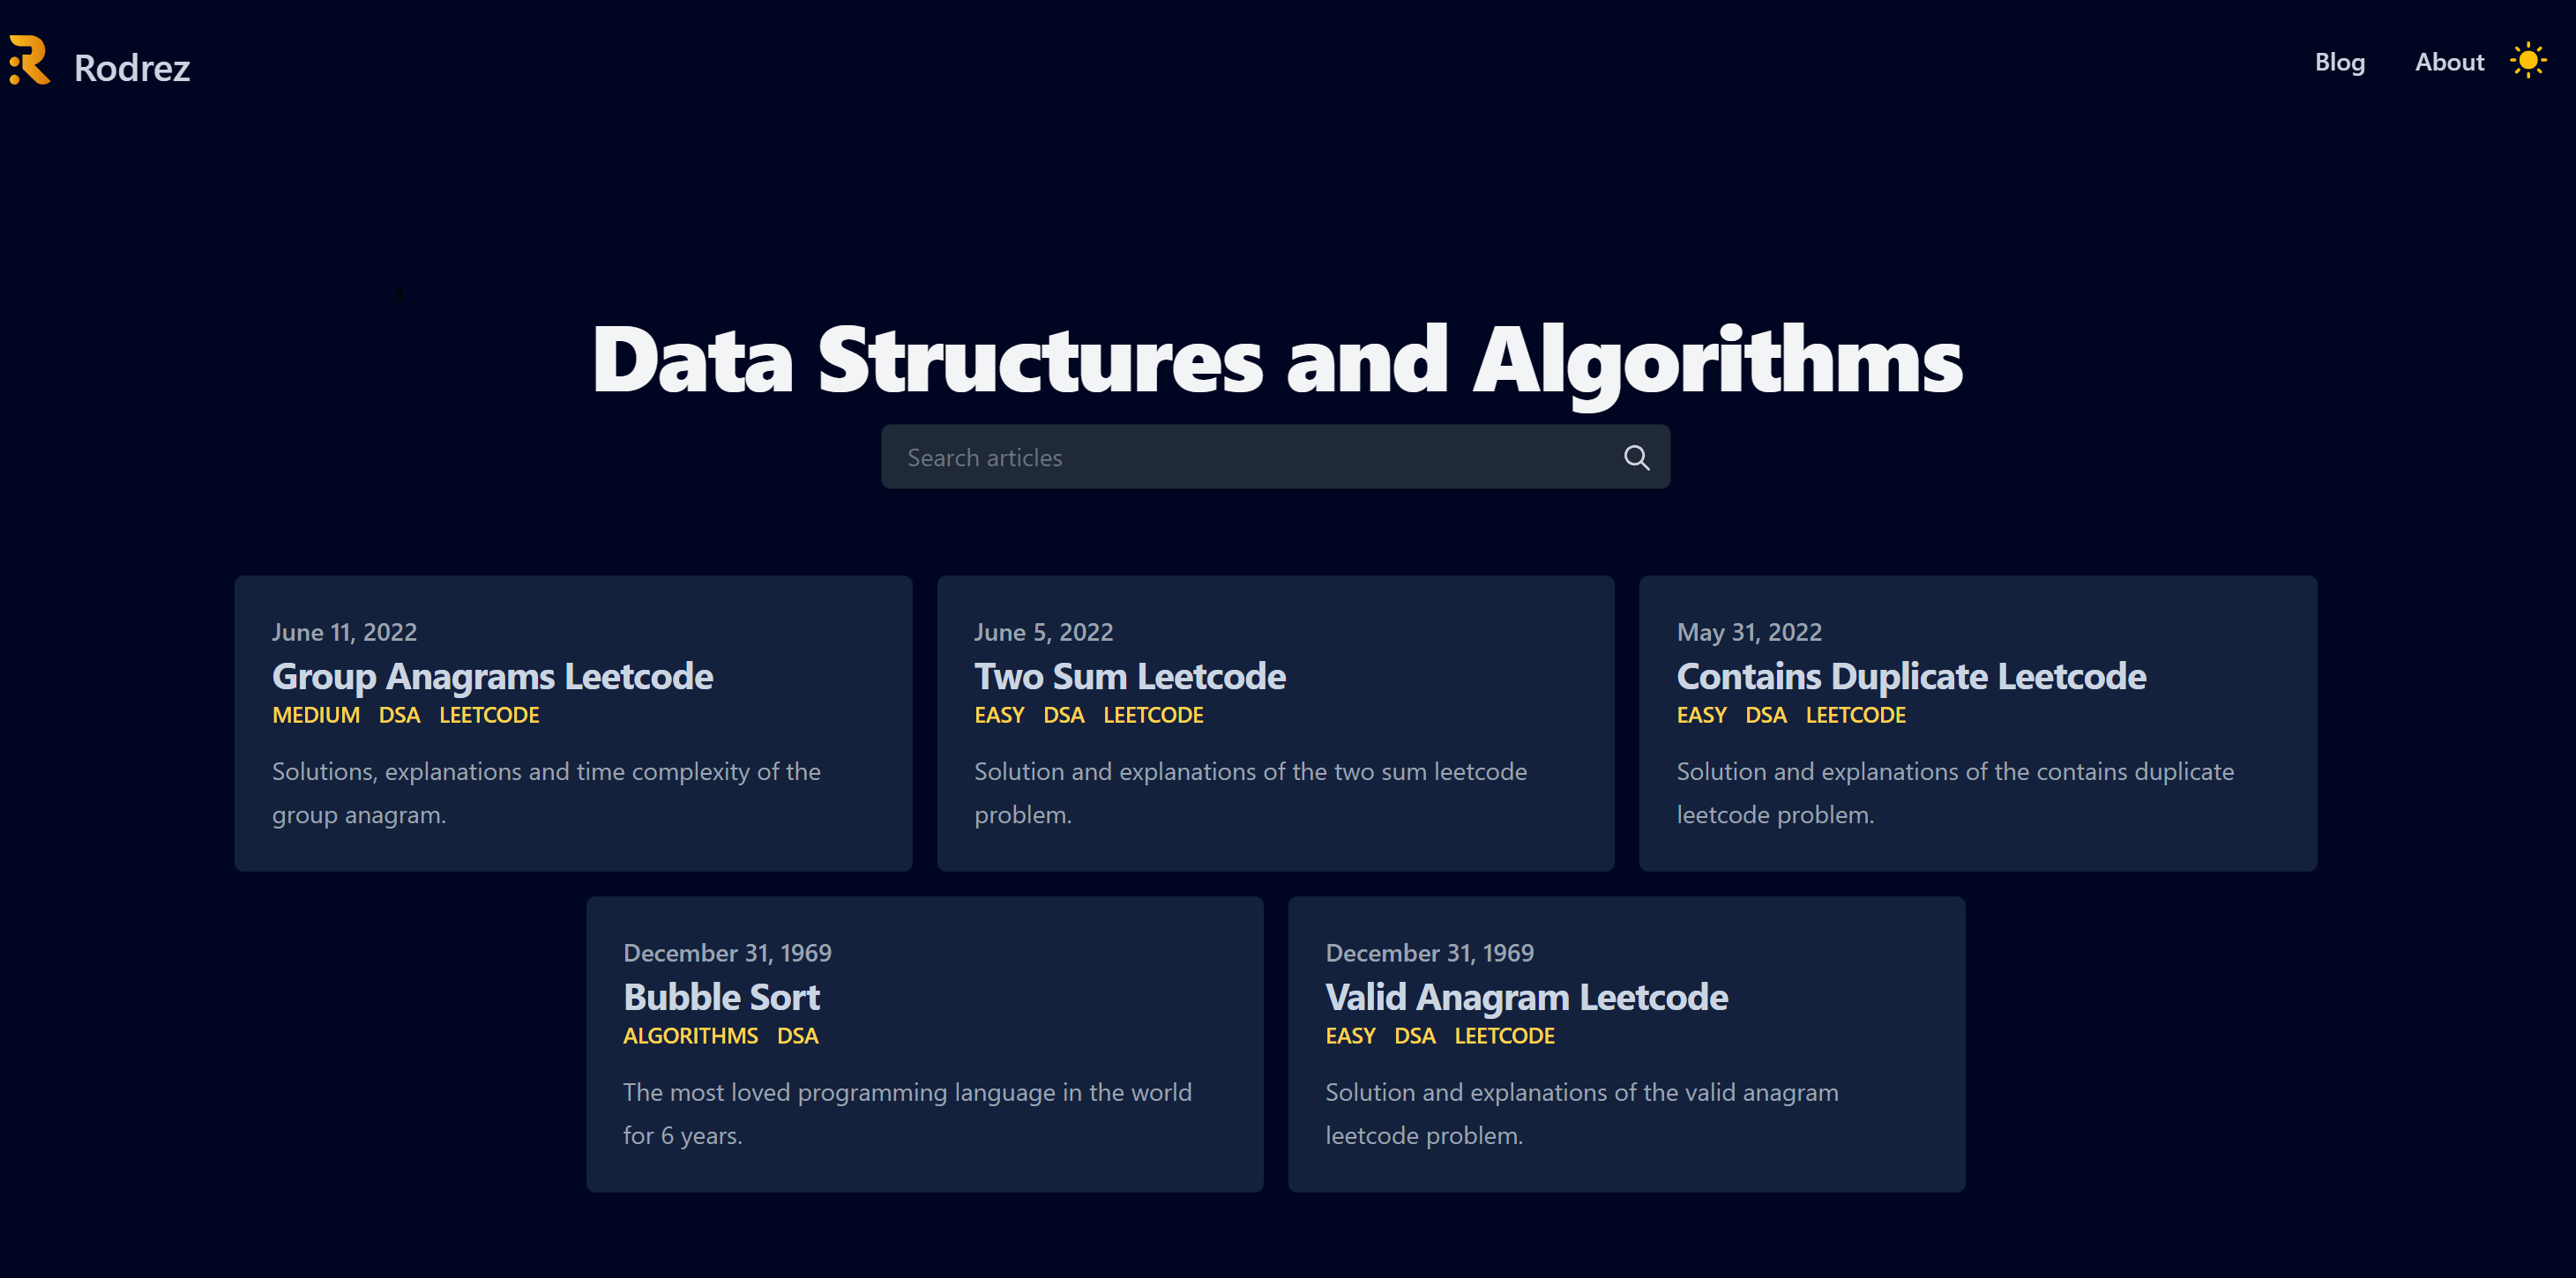Click the ALGORITHMS tag under Bubble Sort
The width and height of the screenshot is (2576, 1278).
pyautogui.click(x=690, y=1037)
